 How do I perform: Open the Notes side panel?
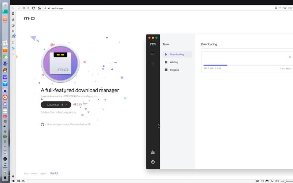coord(13,31)
